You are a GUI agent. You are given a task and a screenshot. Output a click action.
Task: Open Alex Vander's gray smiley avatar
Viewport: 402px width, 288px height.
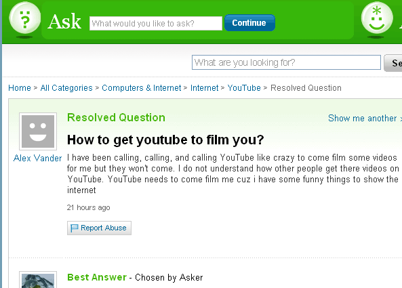[x=38, y=131]
